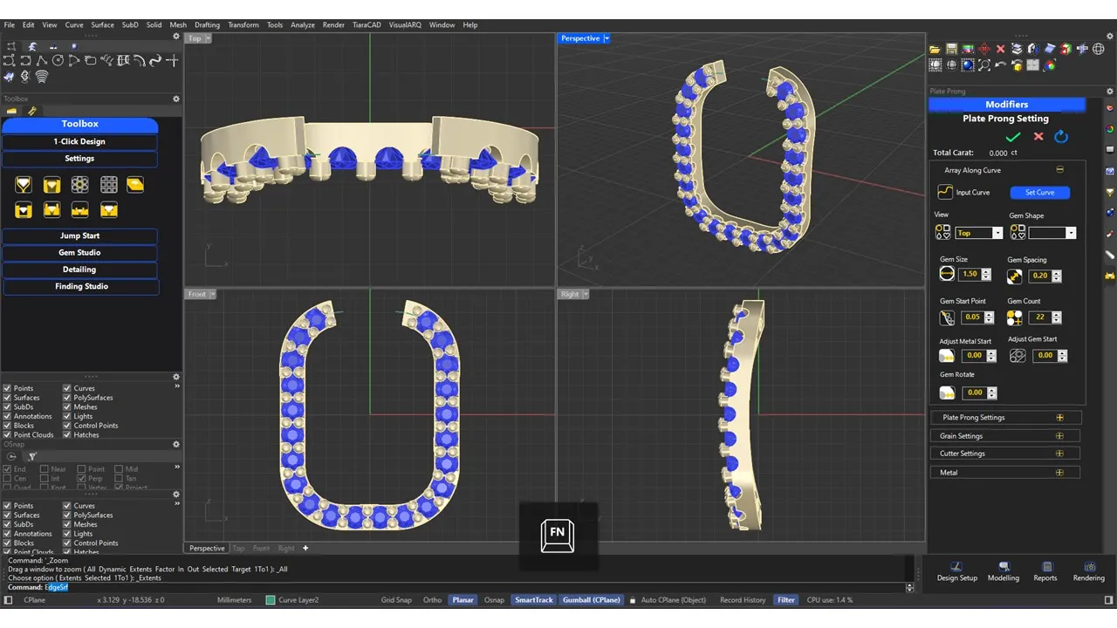
Task: Open the View dropdown set to Top
Action: coord(979,233)
